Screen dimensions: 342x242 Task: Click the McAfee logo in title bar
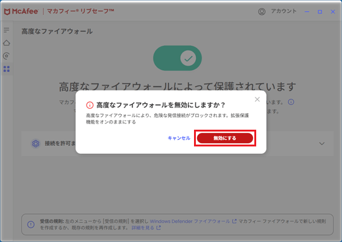[21, 11]
